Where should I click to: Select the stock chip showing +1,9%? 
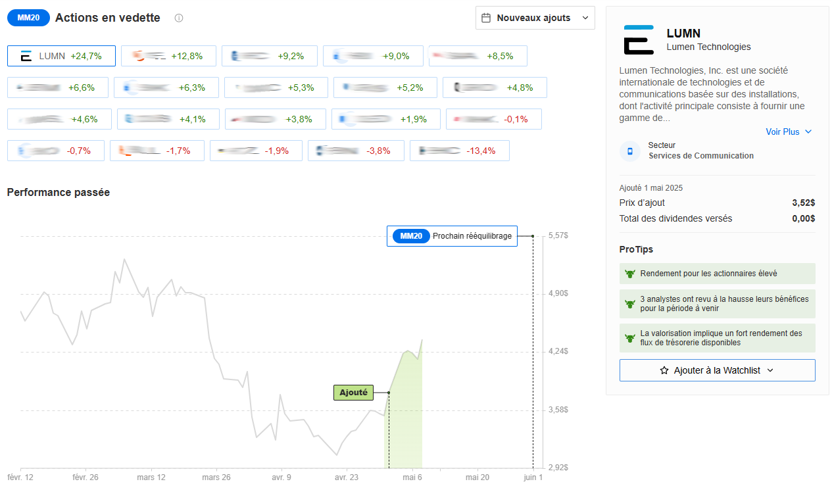(386, 119)
